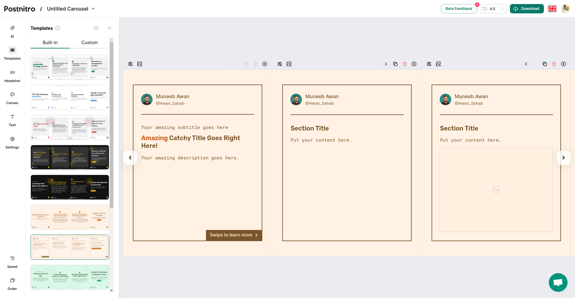This screenshot has height=298, width=575.
Task: Open the Headshot settings
Action: pyautogui.click(x=12, y=76)
